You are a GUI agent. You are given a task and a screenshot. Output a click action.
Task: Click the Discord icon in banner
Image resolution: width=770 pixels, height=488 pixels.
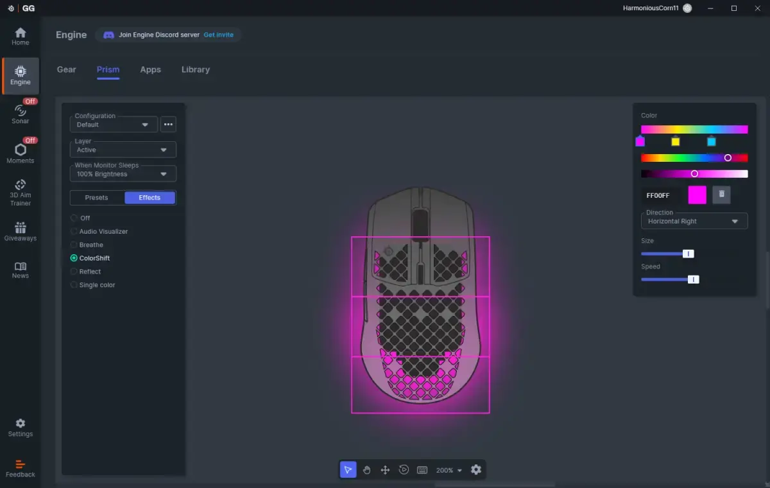pos(108,35)
